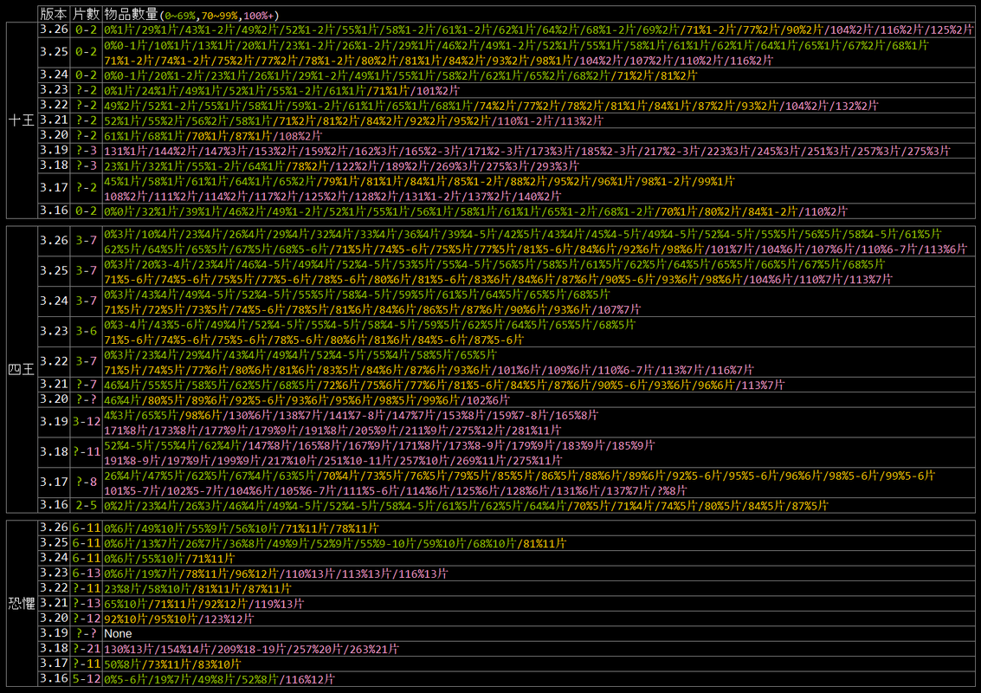Viewport: 981px width, 693px height.
Task: Click the 片數 column header
Action: tap(86, 14)
